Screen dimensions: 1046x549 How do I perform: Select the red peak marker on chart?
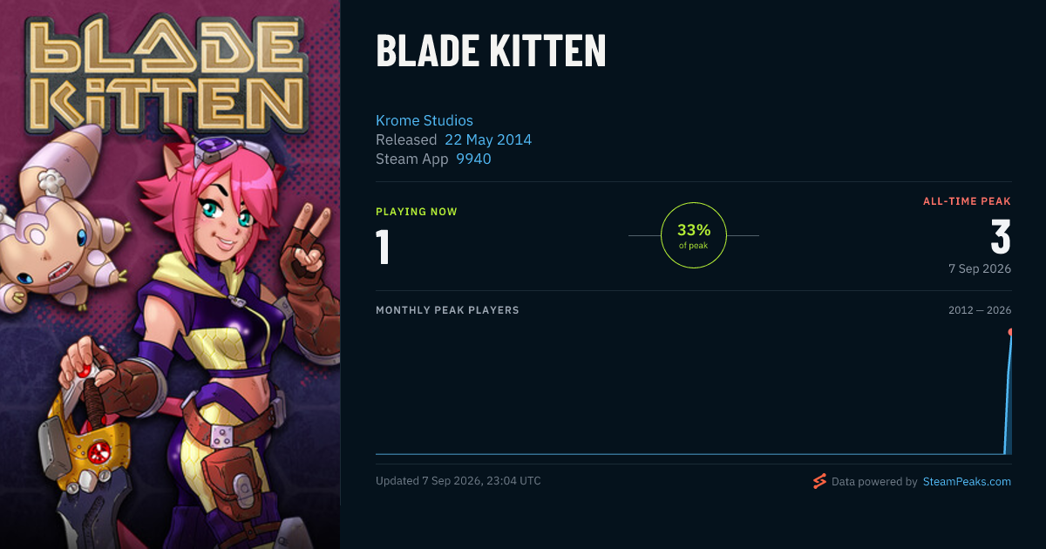pos(1011,332)
